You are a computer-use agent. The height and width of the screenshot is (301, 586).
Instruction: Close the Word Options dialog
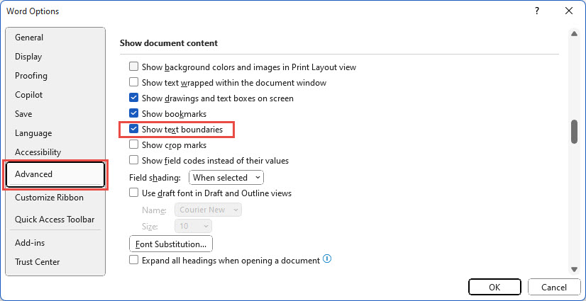click(569, 11)
